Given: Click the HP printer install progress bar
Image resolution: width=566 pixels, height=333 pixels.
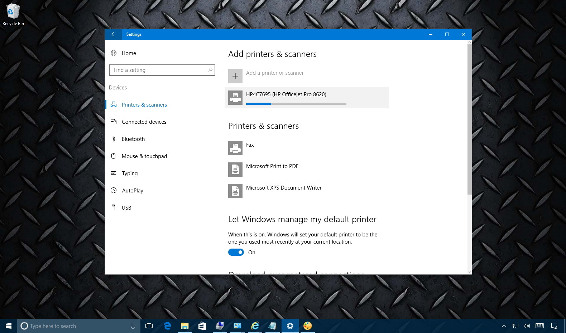Looking at the screenshot, I should coord(296,104).
